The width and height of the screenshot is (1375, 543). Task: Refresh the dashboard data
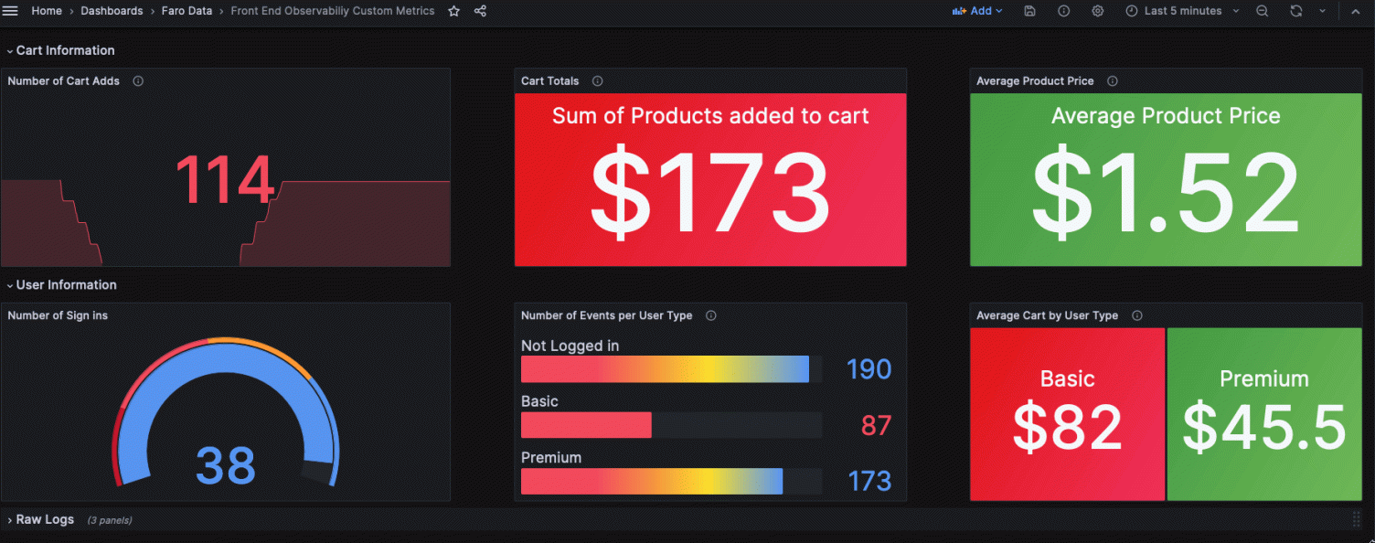tap(1296, 10)
